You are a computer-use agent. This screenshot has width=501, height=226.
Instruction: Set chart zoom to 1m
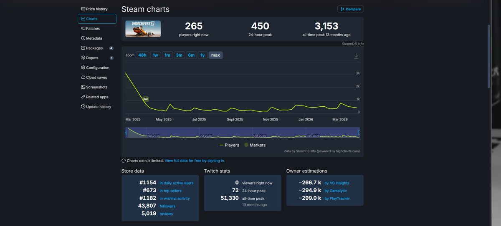[167, 55]
